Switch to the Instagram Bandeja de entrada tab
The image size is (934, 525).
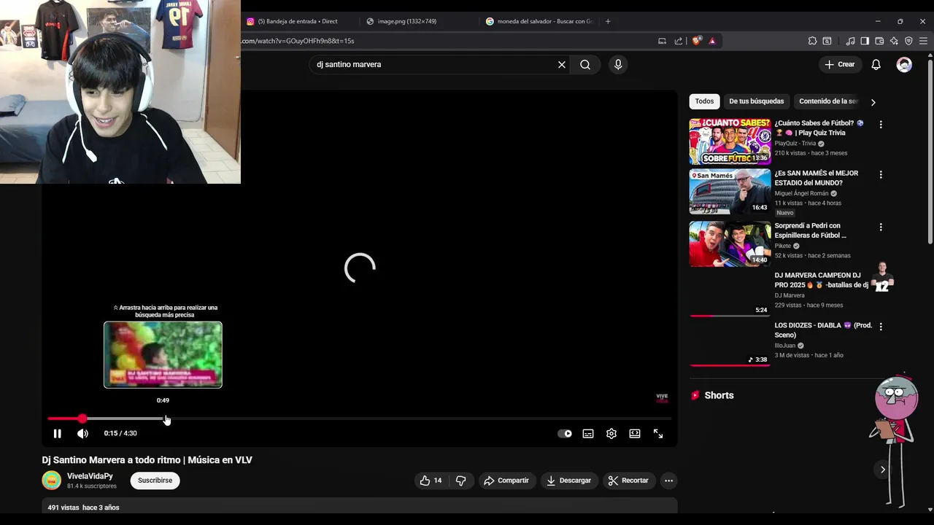coord(298,21)
